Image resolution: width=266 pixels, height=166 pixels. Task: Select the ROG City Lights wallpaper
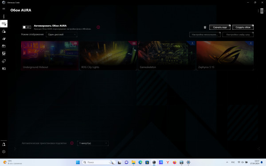[108, 55]
